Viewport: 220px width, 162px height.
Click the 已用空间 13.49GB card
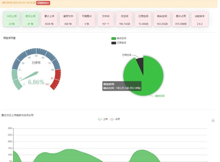pyautogui.click(x=143, y=20)
